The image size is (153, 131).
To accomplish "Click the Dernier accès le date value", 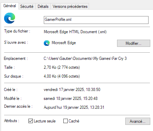I will pyautogui.click(x=74, y=107).
